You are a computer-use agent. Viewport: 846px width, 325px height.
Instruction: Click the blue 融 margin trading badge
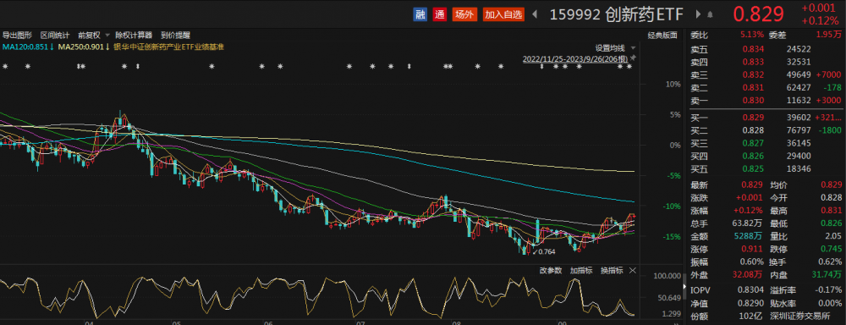pyautogui.click(x=420, y=14)
